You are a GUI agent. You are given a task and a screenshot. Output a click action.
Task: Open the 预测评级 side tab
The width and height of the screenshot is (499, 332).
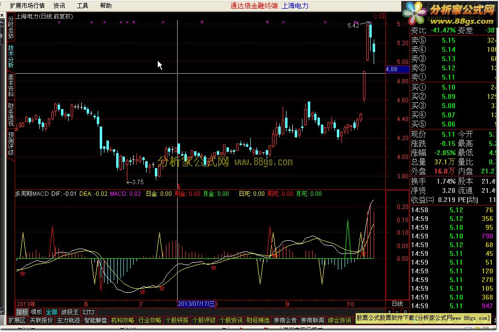(x=11, y=143)
